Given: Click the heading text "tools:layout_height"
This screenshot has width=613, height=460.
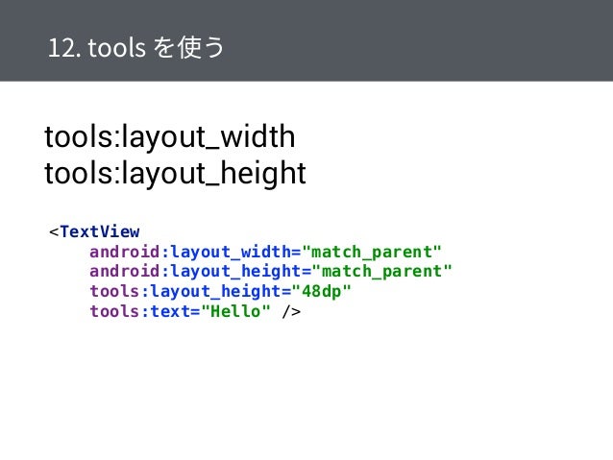Looking at the screenshot, I should click(175, 174).
